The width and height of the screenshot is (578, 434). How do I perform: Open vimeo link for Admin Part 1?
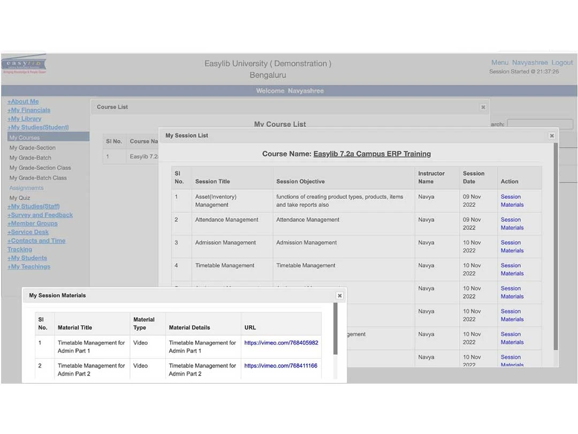point(281,343)
